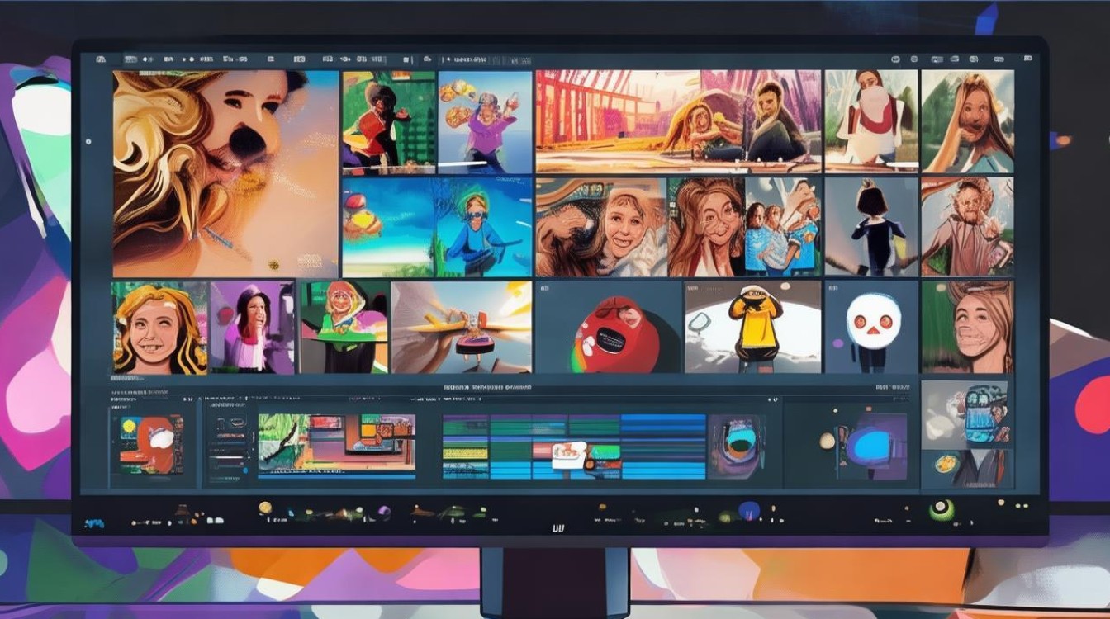Click the rightmost icon in the top toolbar
Screen dimensions: 1110x619
point(1027,59)
